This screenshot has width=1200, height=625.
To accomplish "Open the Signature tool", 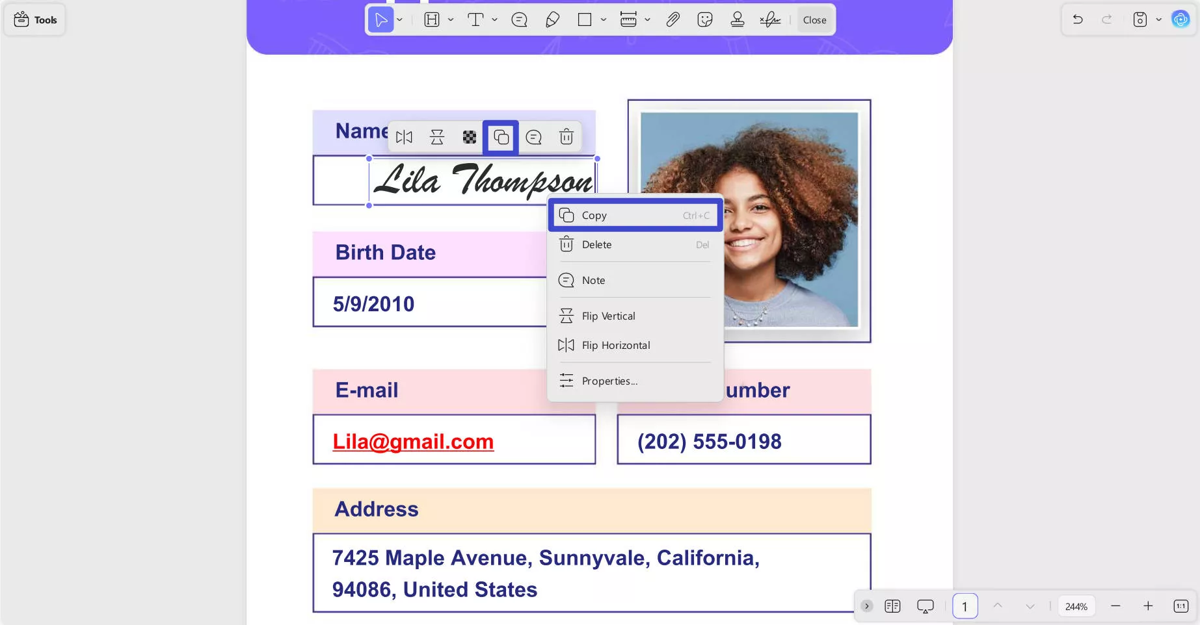I will [770, 19].
